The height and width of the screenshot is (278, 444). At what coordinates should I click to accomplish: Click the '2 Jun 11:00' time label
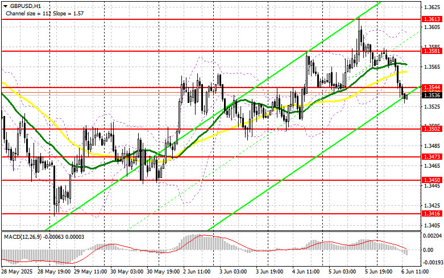tap(197, 272)
